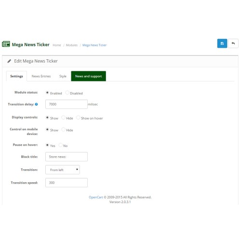Click the Transition delay help icon
The width and height of the screenshot is (241, 241).
(x=37, y=104)
